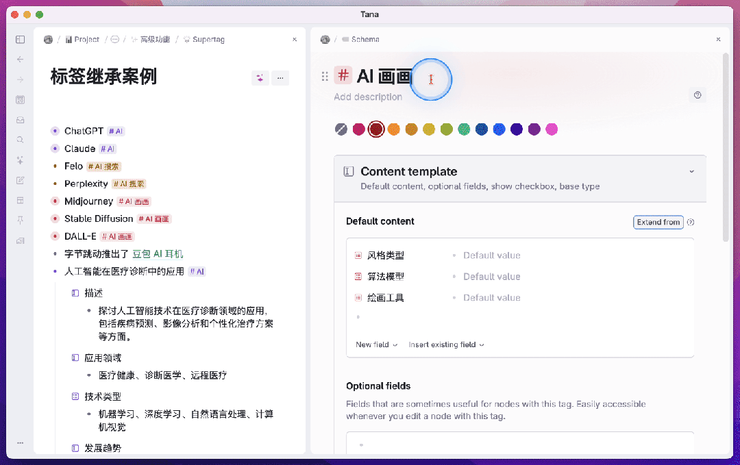This screenshot has width=740, height=465.
Task: Select the teal green color swatch
Action: [x=464, y=129]
